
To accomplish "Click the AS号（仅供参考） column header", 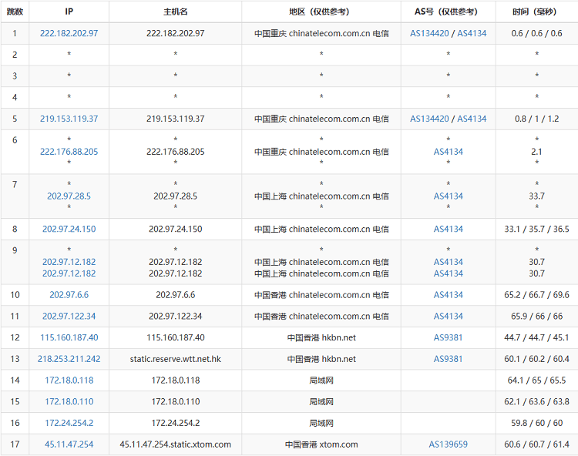I will 449,12.
